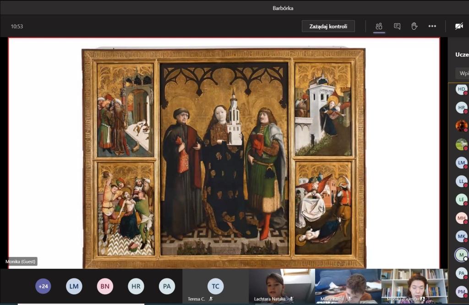Click the 10:53 meeting timer
The image size is (469, 305).
point(17,26)
